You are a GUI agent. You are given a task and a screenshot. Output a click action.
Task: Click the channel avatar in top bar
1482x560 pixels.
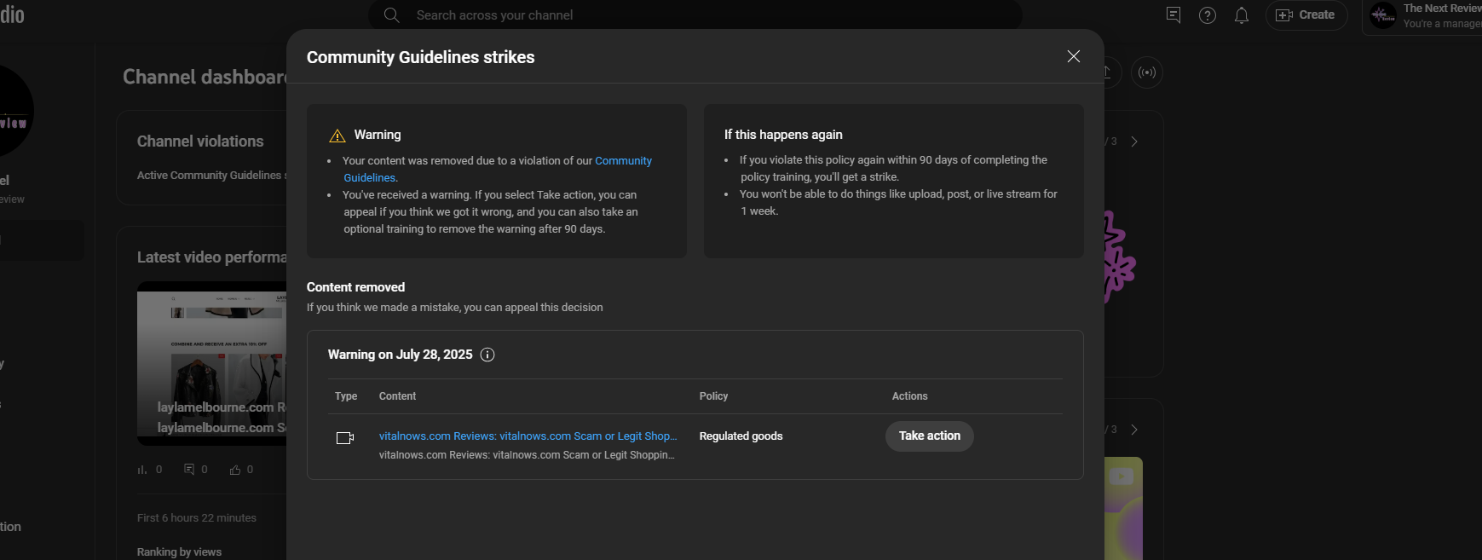(x=1383, y=15)
